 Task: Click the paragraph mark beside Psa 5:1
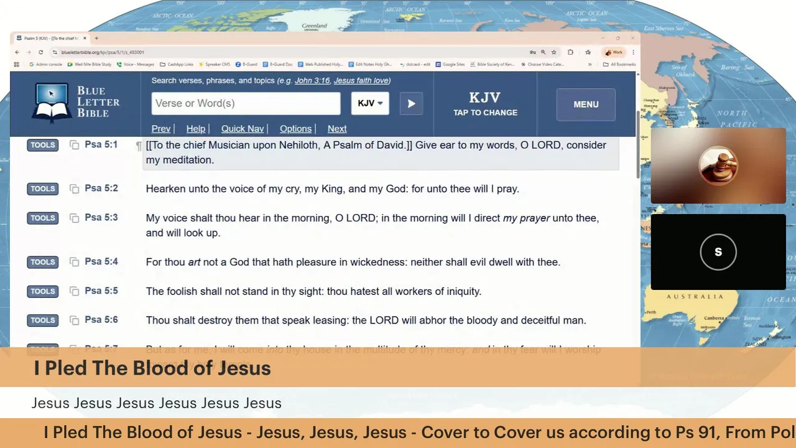click(139, 146)
